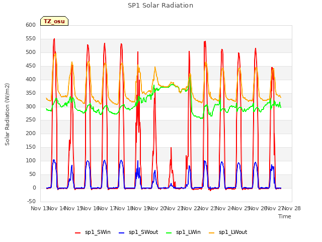Click the 300 y-axis tick label
The width and height of the screenshot is (322, 242).
pos(31,106)
